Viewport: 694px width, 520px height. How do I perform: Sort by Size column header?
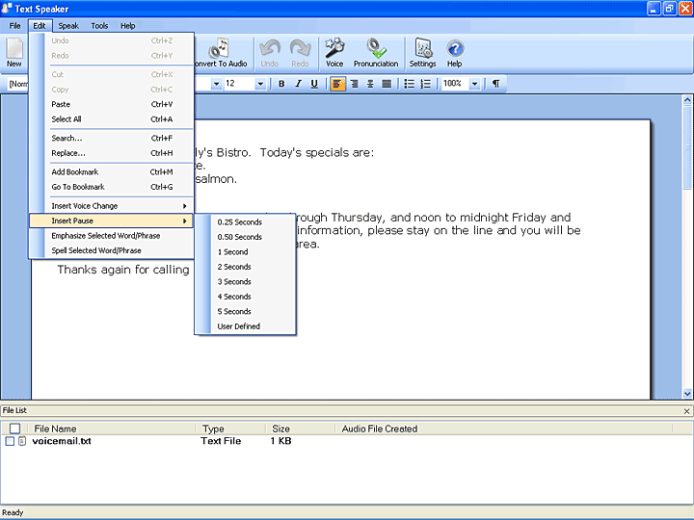point(300,429)
